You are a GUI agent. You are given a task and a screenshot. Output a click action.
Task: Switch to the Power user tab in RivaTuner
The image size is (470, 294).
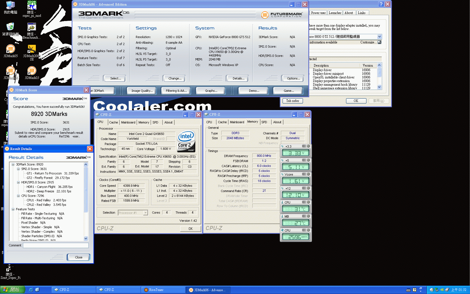click(x=318, y=13)
